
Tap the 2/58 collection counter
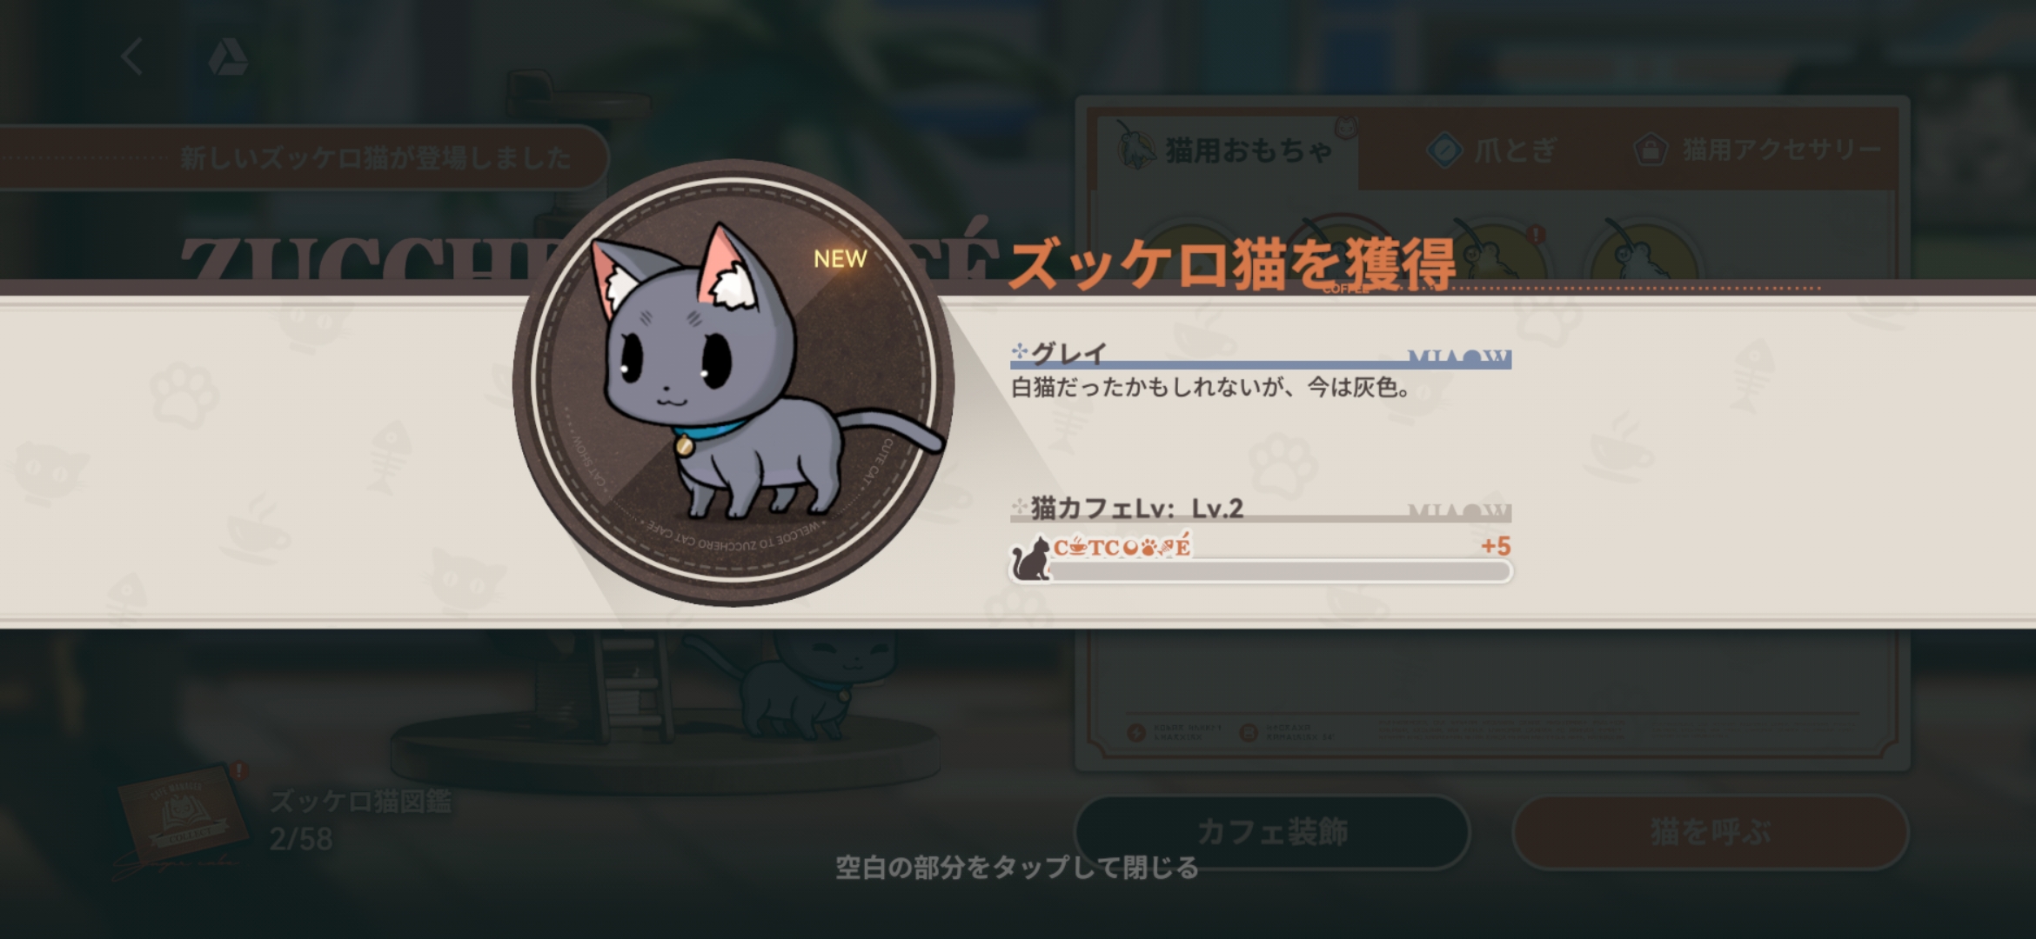301,839
